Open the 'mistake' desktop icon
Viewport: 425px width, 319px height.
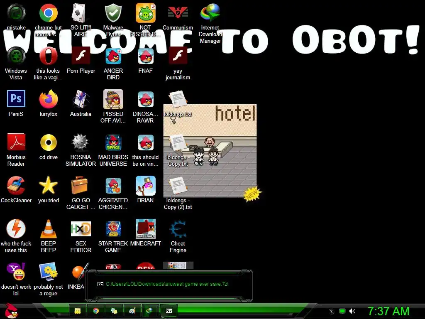pyautogui.click(x=16, y=13)
